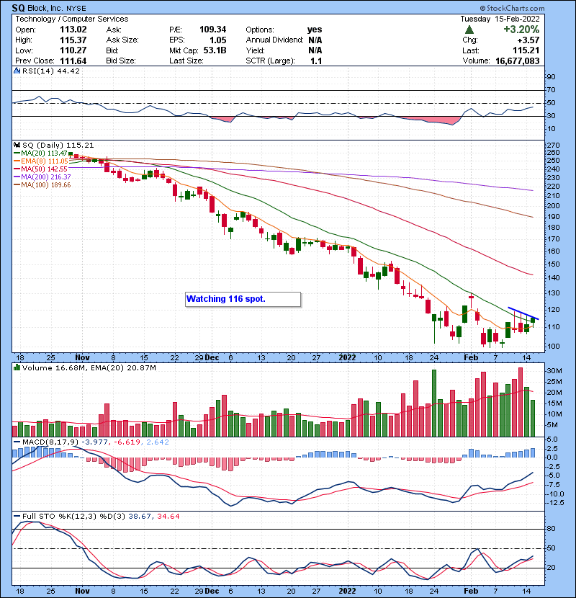The image size is (576, 598).
Task: Click the Chg value +3.57
Action: point(528,40)
